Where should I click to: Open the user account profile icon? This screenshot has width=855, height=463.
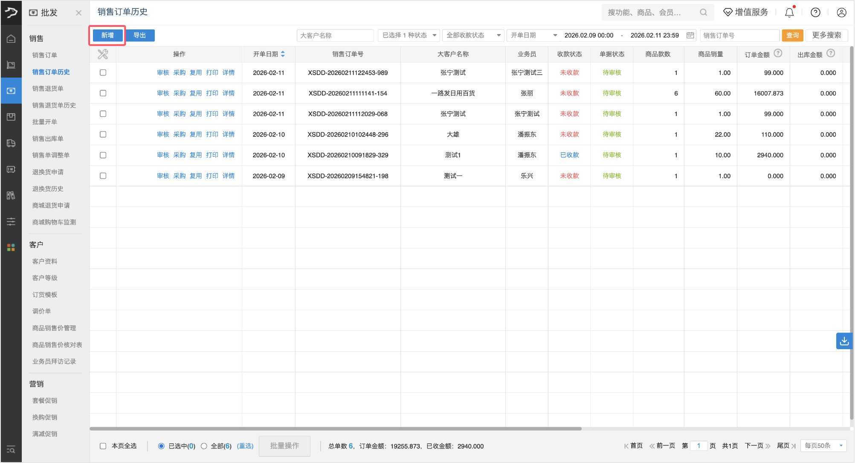click(x=841, y=12)
